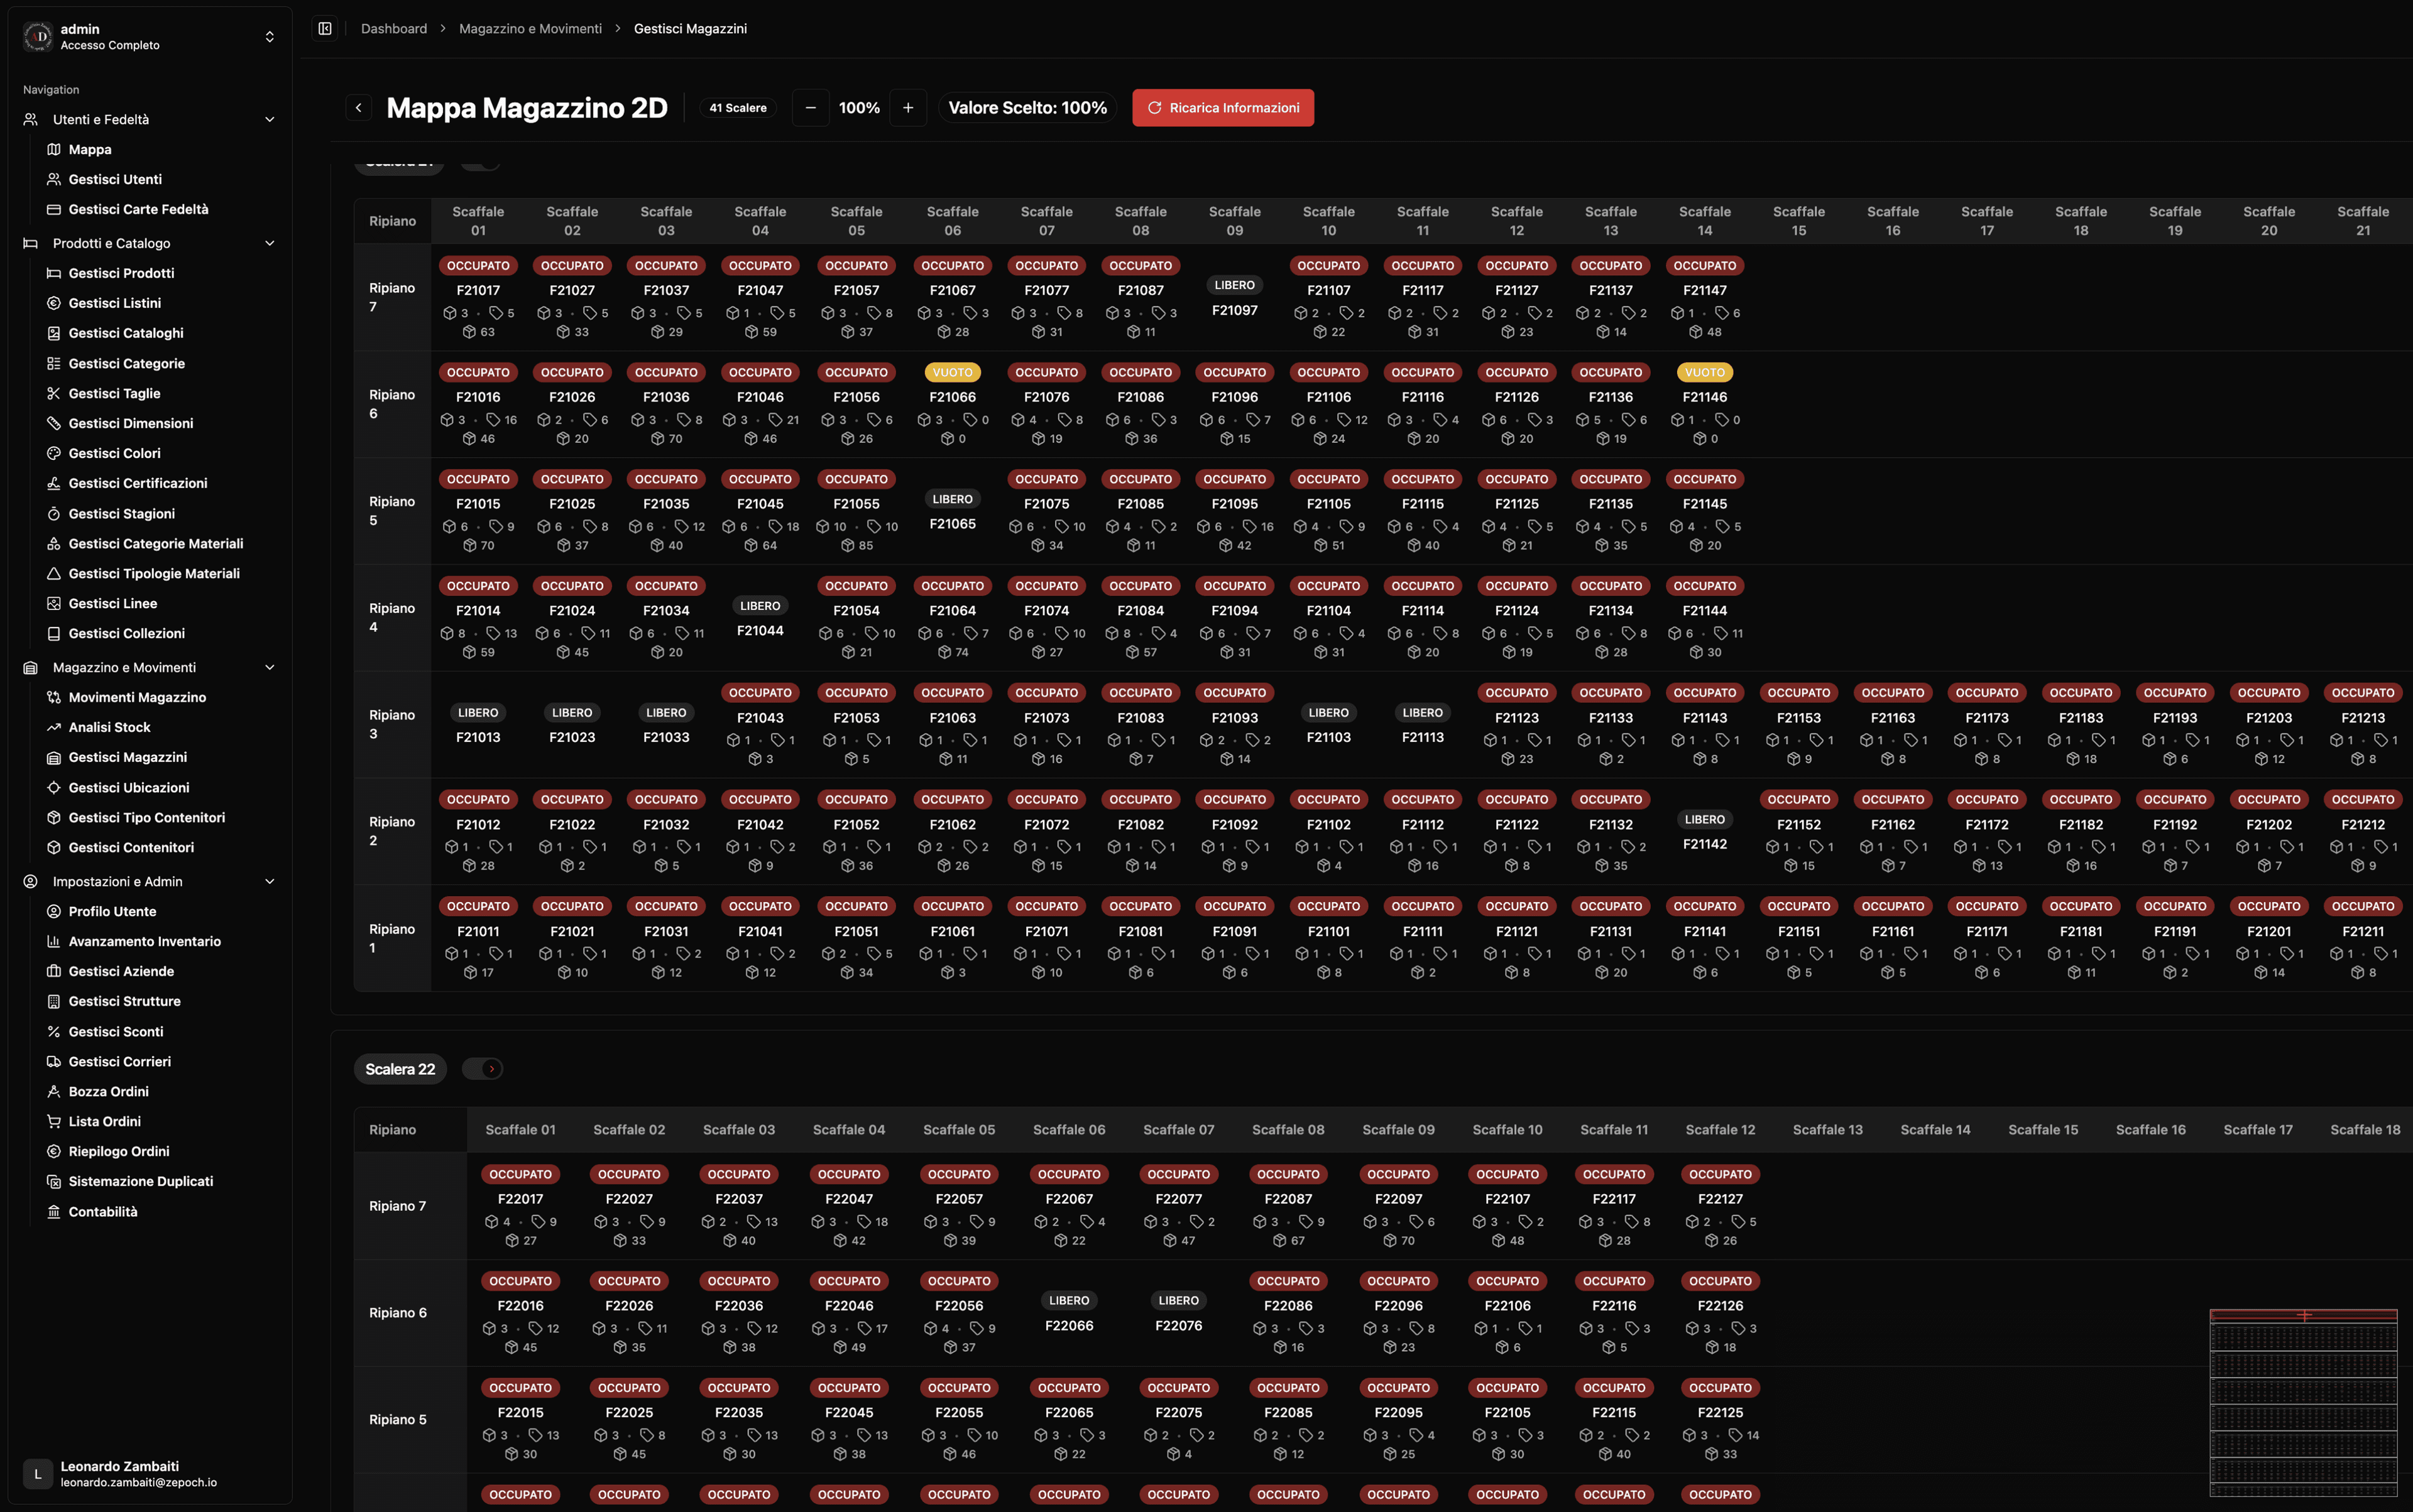Select the LIBERO cell F21065

(x=953, y=511)
